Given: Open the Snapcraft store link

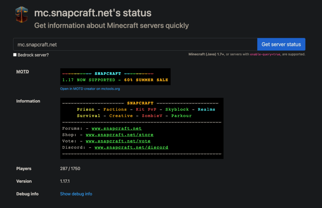Looking at the screenshot, I should tap(119, 135).
